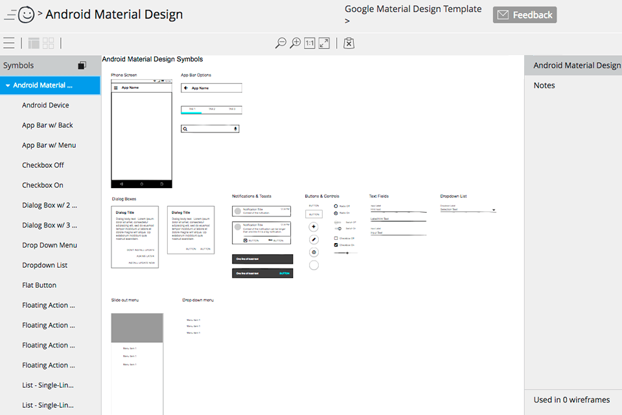Click Android Material Design Symbols canvas title
This screenshot has height=415, width=622.
click(152, 59)
